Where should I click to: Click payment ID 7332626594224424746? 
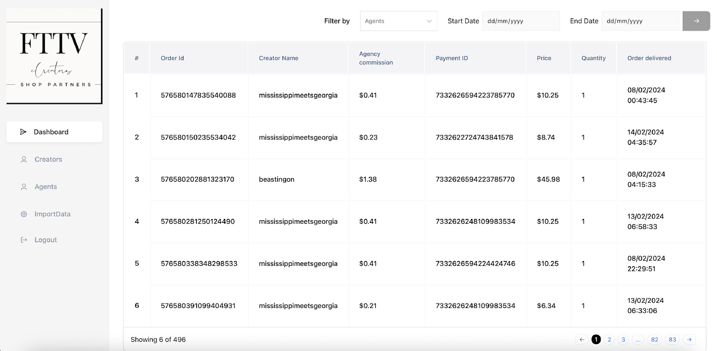(476, 264)
